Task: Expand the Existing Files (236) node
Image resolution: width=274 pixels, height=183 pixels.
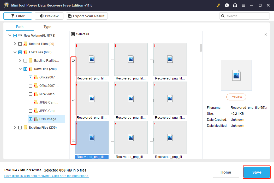Action: pyautogui.click(x=15, y=128)
